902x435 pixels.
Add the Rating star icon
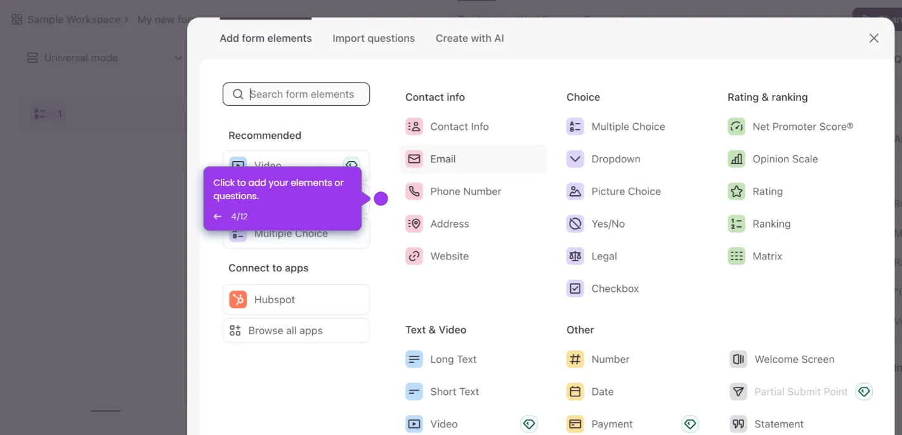736,191
